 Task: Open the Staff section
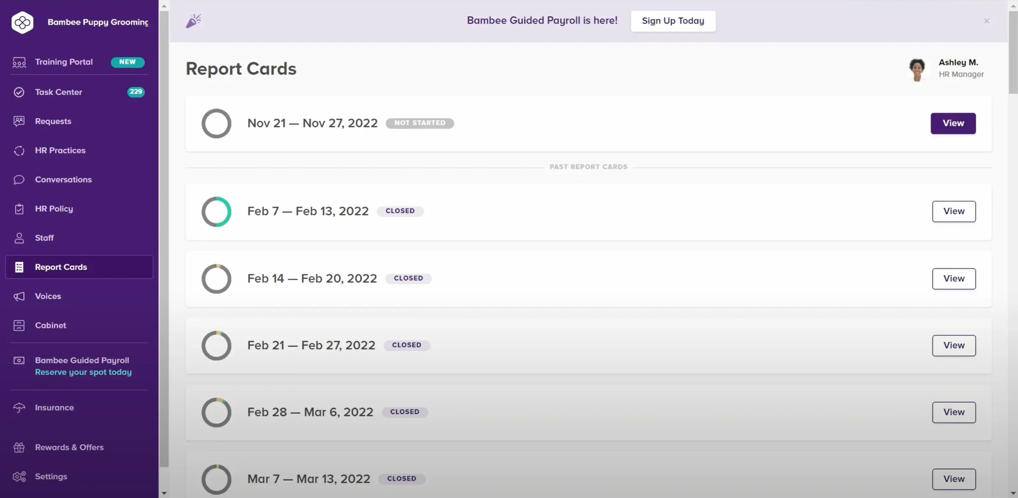[x=44, y=237]
